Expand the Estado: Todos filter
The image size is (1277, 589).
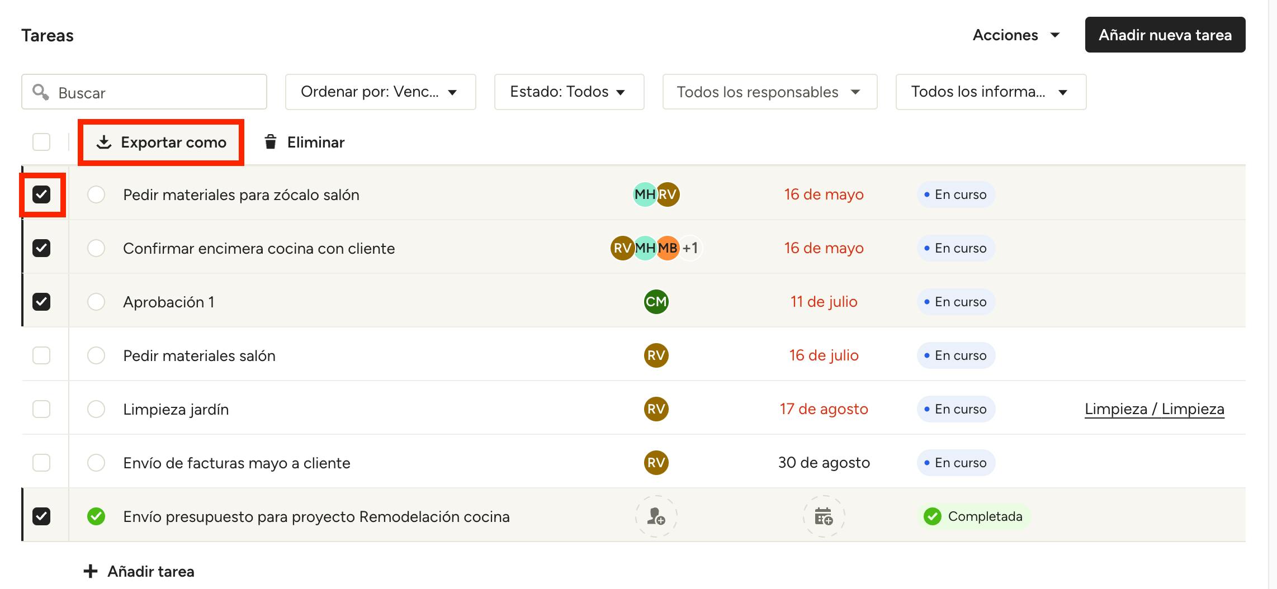pos(569,92)
